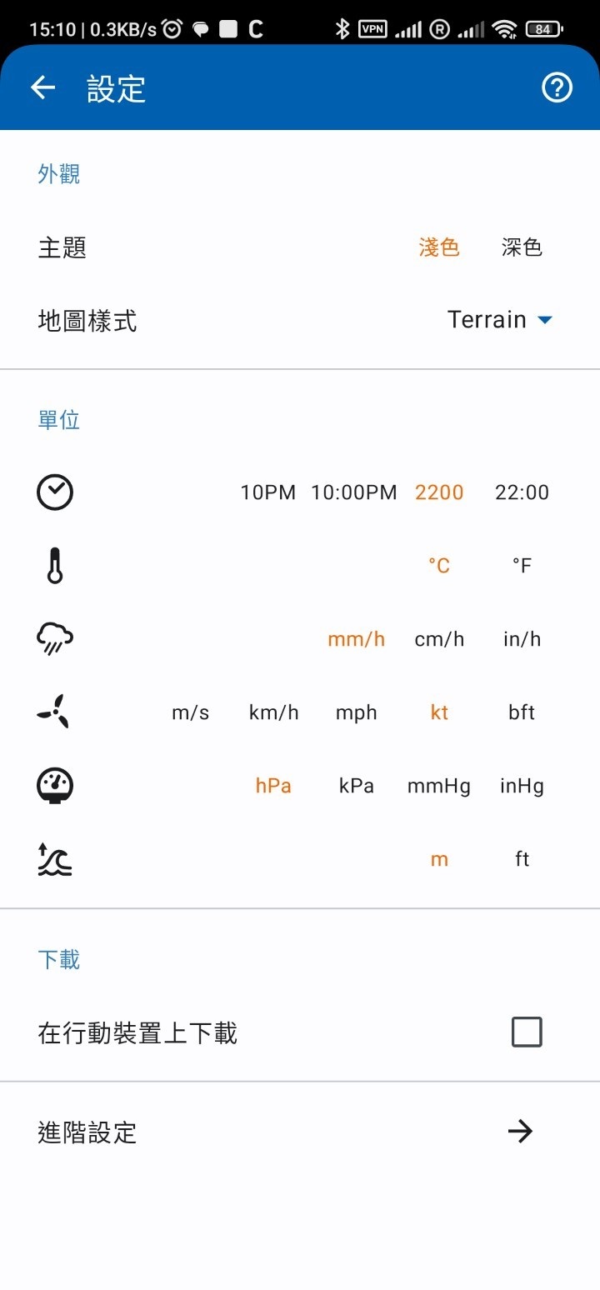Switch theme to 深色
Image resolution: width=600 pixels, height=1290 pixels.
[522, 247]
